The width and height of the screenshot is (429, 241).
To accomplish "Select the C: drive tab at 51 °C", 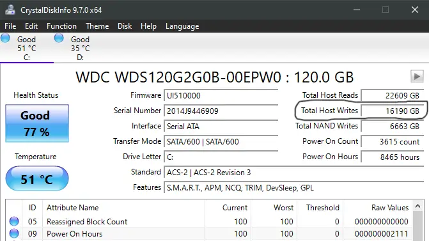I will click(x=27, y=48).
